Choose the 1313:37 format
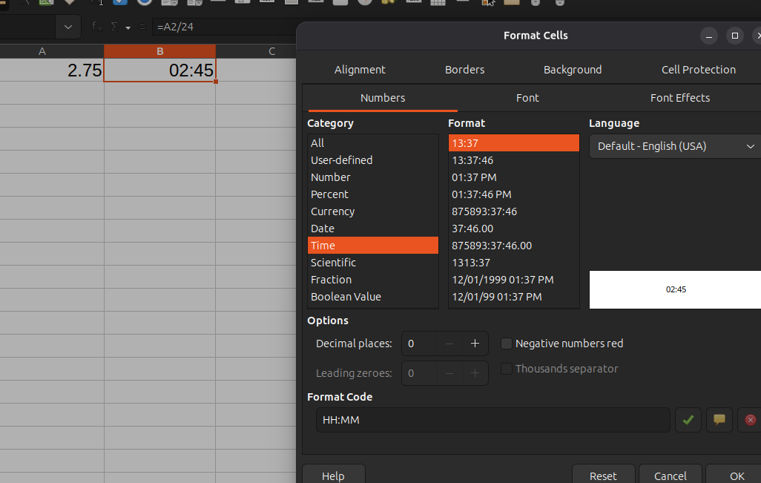This screenshot has width=761, height=483. point(513,263)
